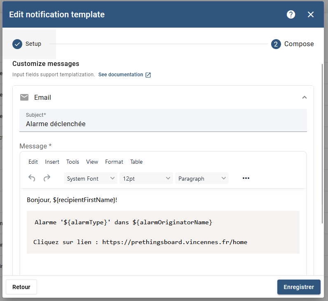Open the System Font dropdown
The height and width of the screenshot is (301, 328).
91,179
